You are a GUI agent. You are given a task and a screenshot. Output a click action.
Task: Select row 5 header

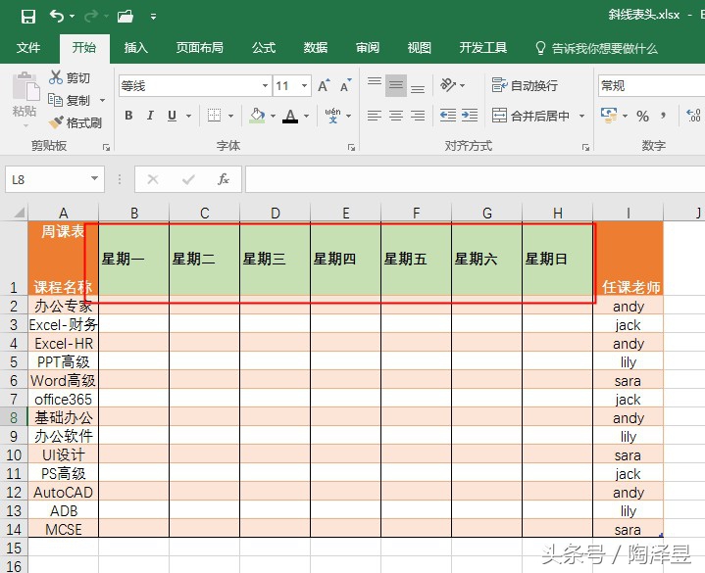tap(14, 362)
